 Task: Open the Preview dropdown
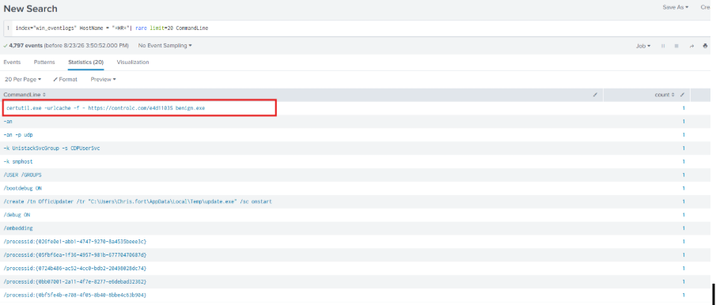point(103,79)
